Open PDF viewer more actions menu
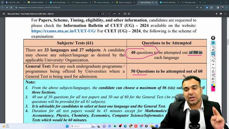Viewport: 229px width, 129px height. click(x=225, y=14)
